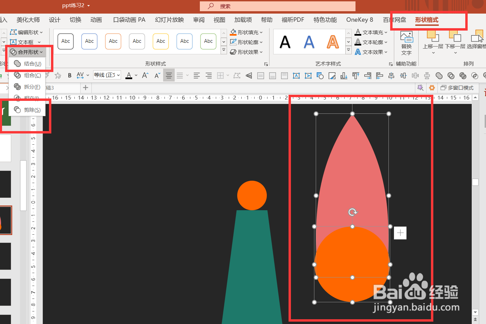The width and height of the screenshot is (486, 324).
Task: Click the orange gear settings icon
Action: coord(432,88)
